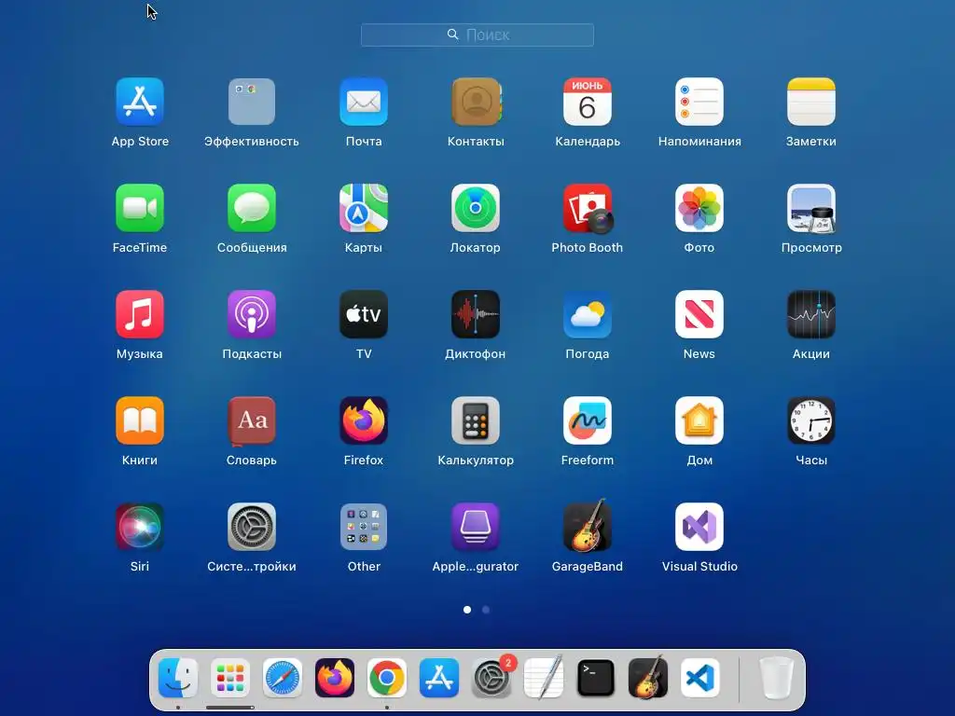The width and height of the screenshot is (955, 716).
Task: Click the Поиск search field
Action: coord(477,34)
